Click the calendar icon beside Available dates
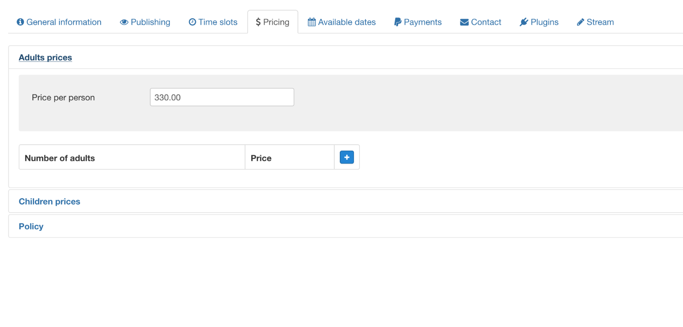683x327 pixels. 312,22
